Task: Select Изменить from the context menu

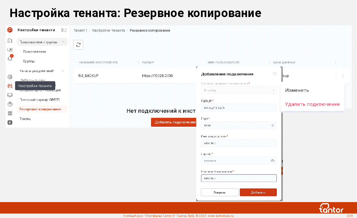Action: [297, 90]
